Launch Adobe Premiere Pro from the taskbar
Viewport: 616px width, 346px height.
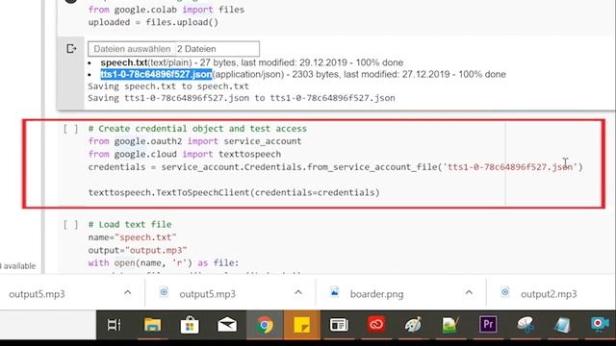488,325
